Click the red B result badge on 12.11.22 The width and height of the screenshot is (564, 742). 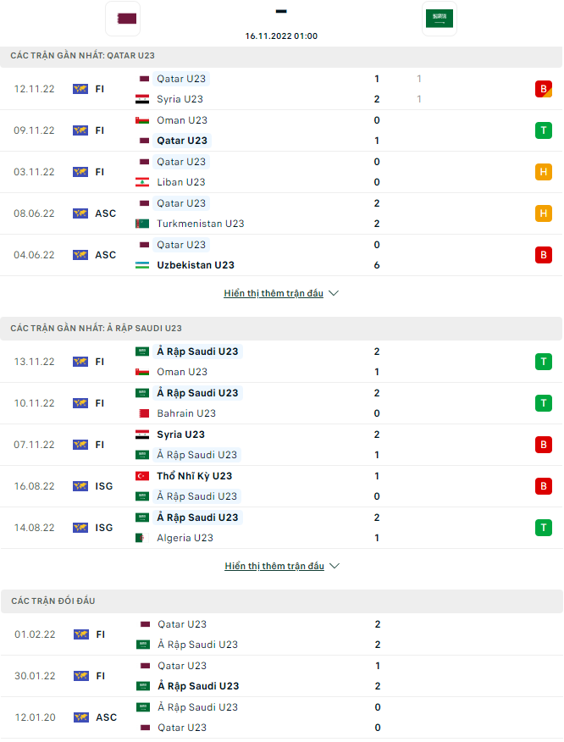pyautogui.click(x=544, y=88)
